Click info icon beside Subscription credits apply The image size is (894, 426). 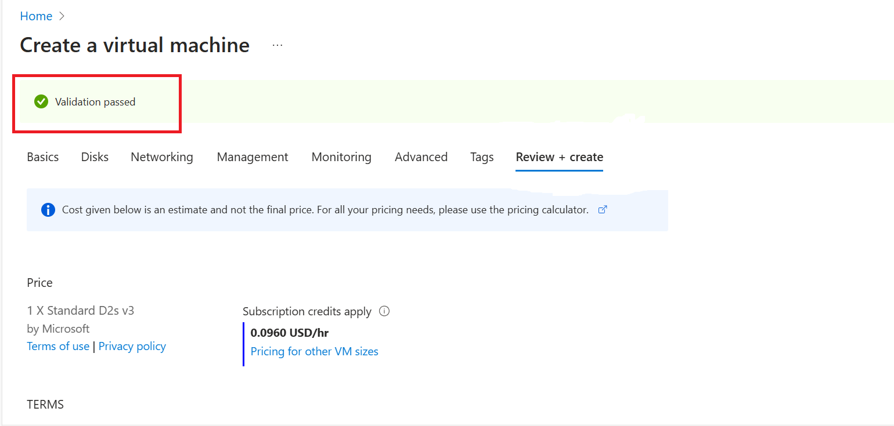tap(384, 311)
